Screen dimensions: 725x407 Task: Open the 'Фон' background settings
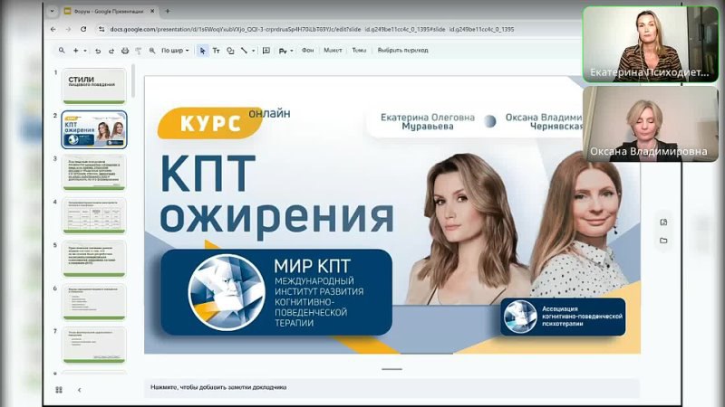click(307, 51)
